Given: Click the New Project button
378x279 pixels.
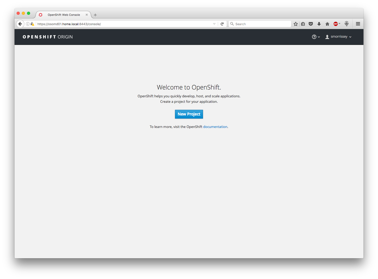Looking at the screenshot, I should coord(189,114).
